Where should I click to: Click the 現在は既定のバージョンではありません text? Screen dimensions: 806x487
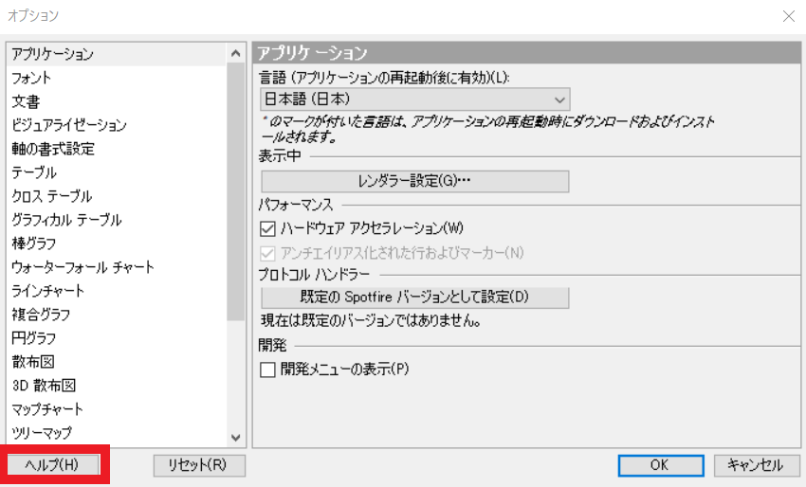[x=371, y=321]
